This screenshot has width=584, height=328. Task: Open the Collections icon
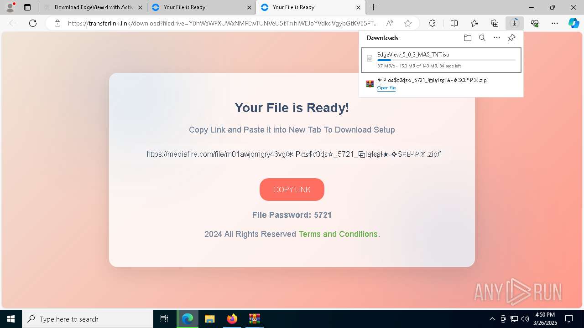coord(495,23)
